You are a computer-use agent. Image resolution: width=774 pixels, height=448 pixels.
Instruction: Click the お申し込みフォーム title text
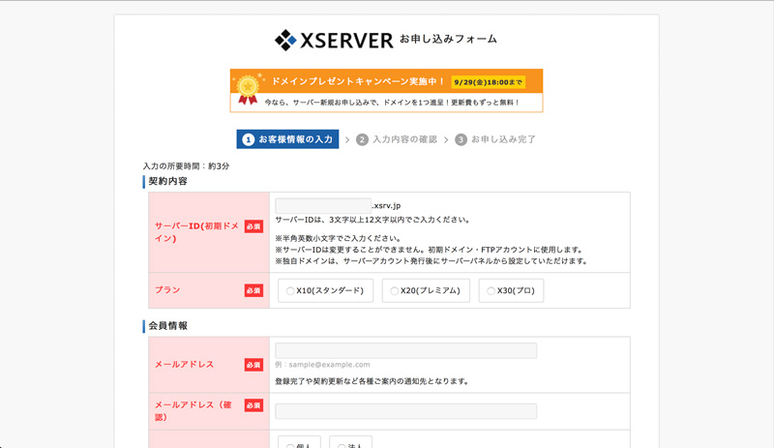[x=448, y=39]
